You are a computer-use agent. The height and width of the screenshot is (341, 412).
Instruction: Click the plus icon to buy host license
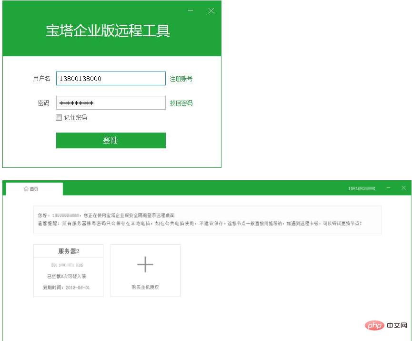[x=145, y=264]
